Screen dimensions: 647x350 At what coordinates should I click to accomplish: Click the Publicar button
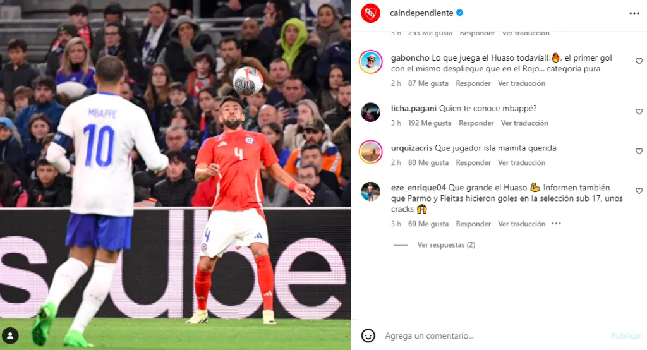[x=626, y=335]
